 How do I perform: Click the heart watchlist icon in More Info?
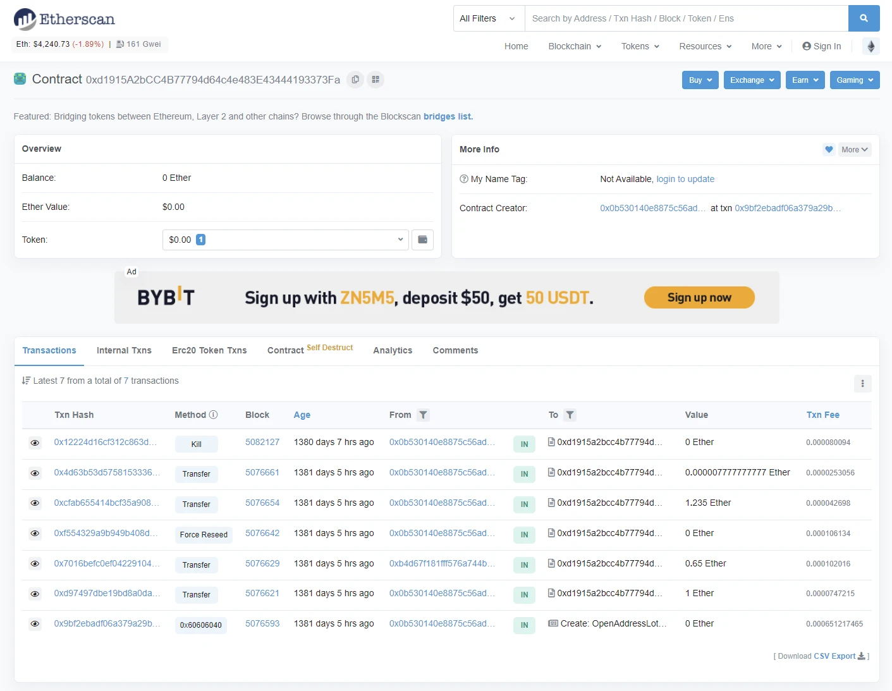(829, 150)
